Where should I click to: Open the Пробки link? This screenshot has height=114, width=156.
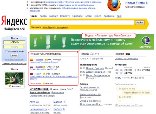pos(119,54)
